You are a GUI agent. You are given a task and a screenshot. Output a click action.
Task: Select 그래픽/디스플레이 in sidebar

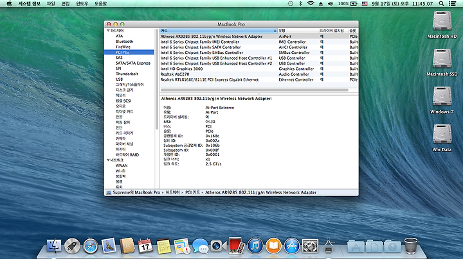pos(129,85)
